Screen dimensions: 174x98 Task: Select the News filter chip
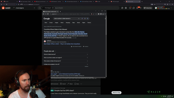click(46, 23)
